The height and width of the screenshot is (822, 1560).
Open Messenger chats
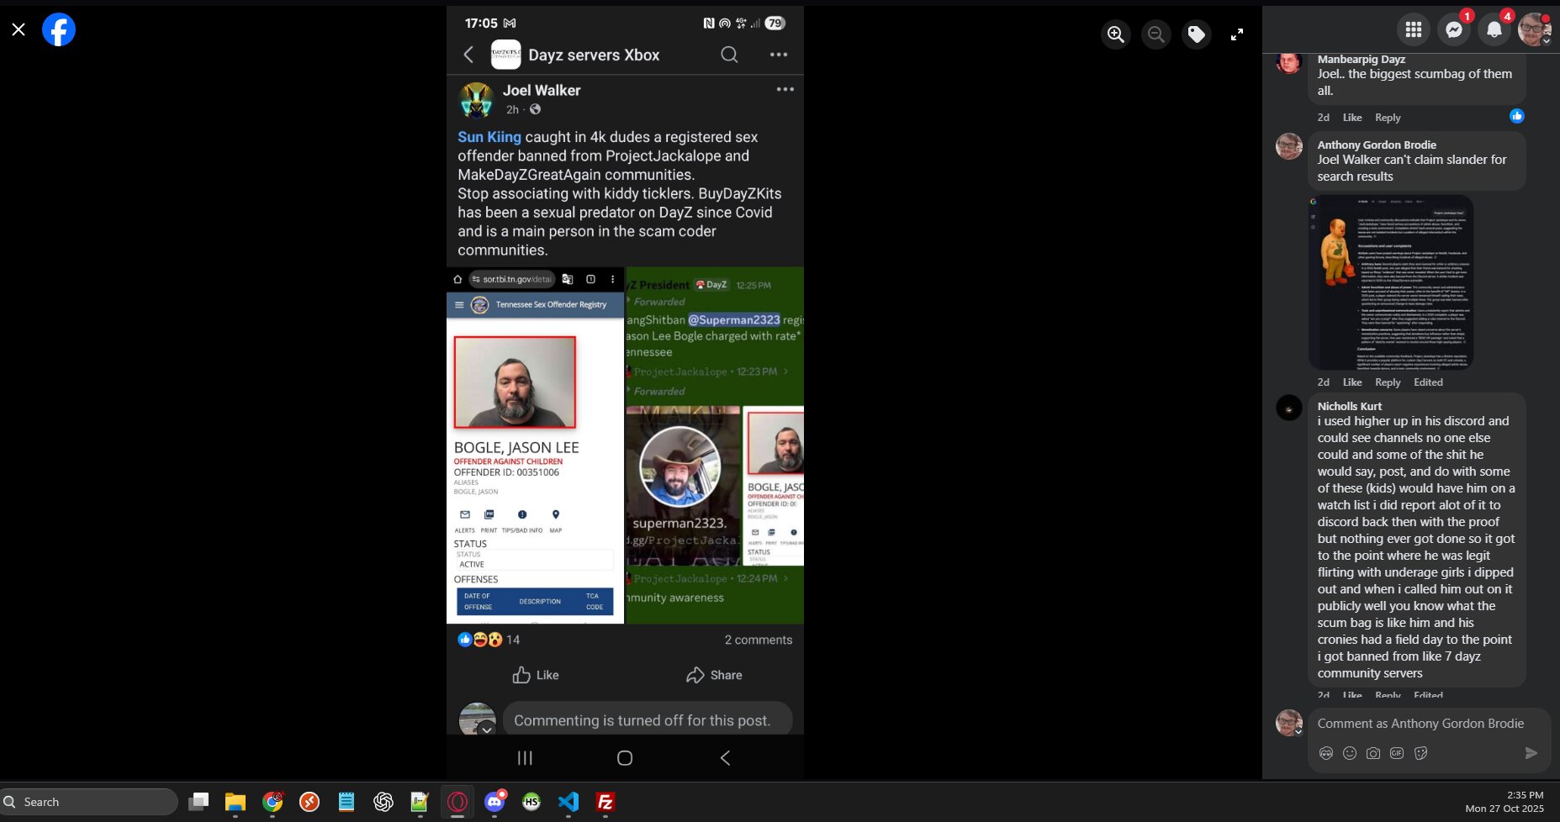[1454, 30]
